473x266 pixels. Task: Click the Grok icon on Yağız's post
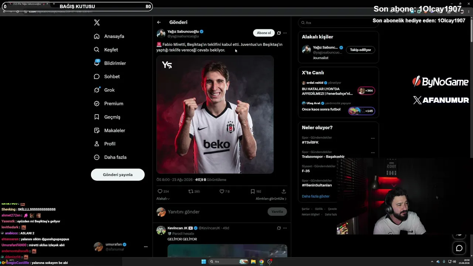279,33
